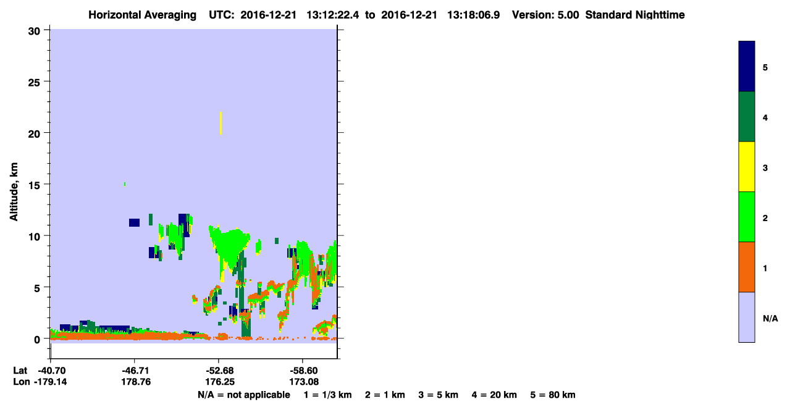
Task: Click the altitude tick label '15'
Action: click(x=36, y=184)
